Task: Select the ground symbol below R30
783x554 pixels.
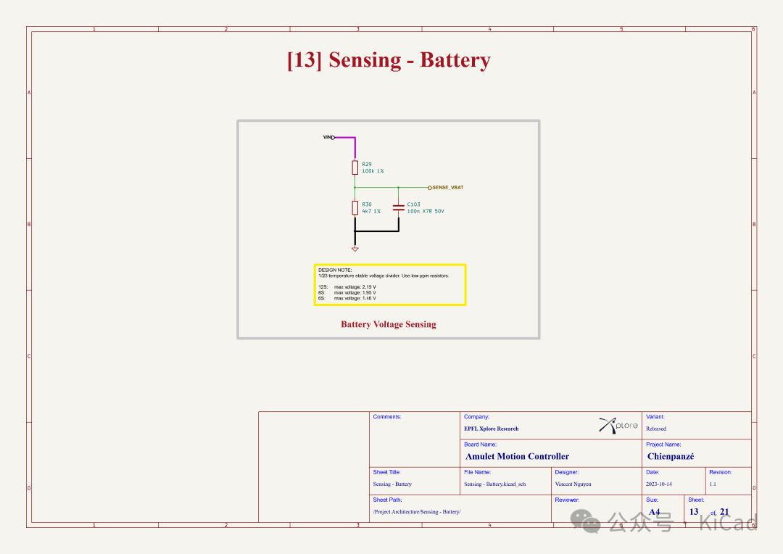Action: point(355,249)
